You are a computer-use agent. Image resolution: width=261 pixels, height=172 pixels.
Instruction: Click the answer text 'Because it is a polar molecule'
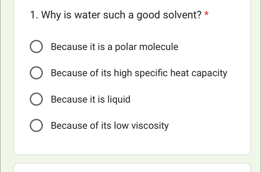[x=114, y=47]
